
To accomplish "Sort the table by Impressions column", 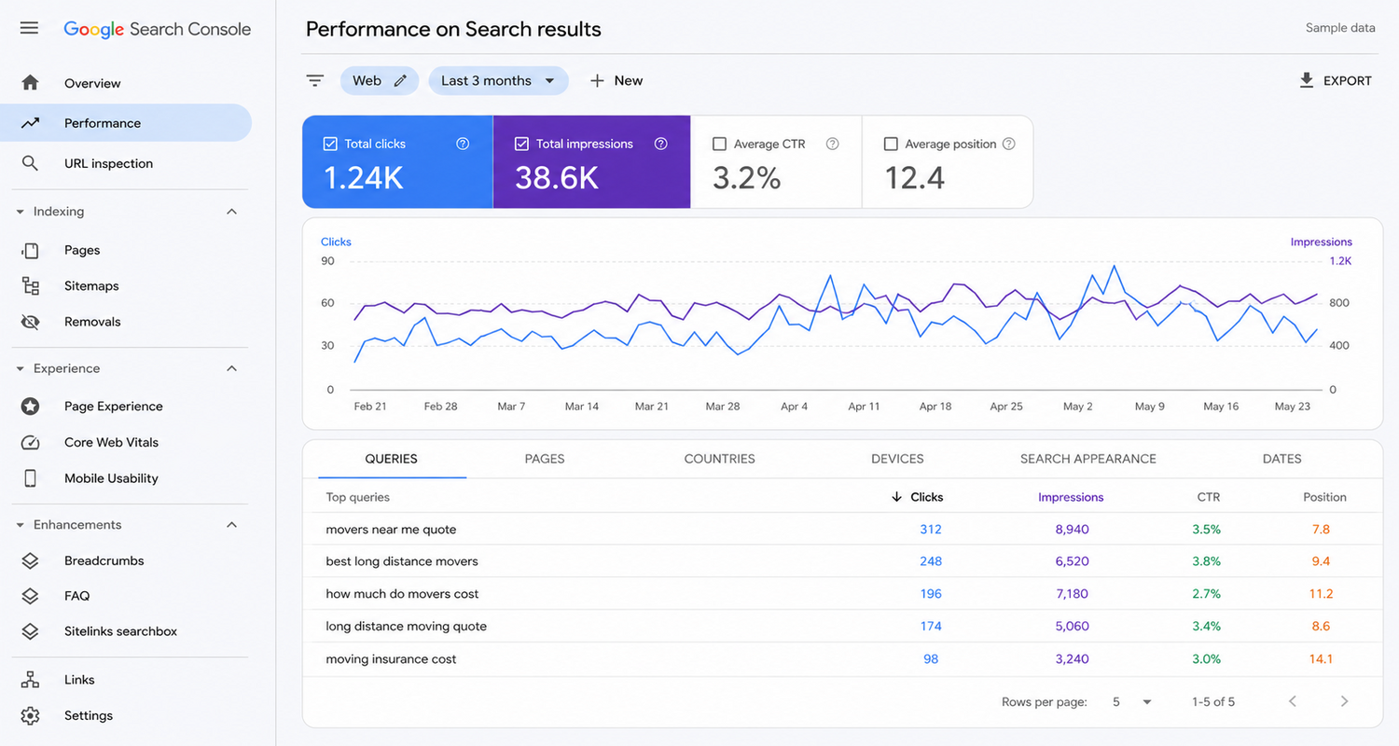I will point(1071,497).
